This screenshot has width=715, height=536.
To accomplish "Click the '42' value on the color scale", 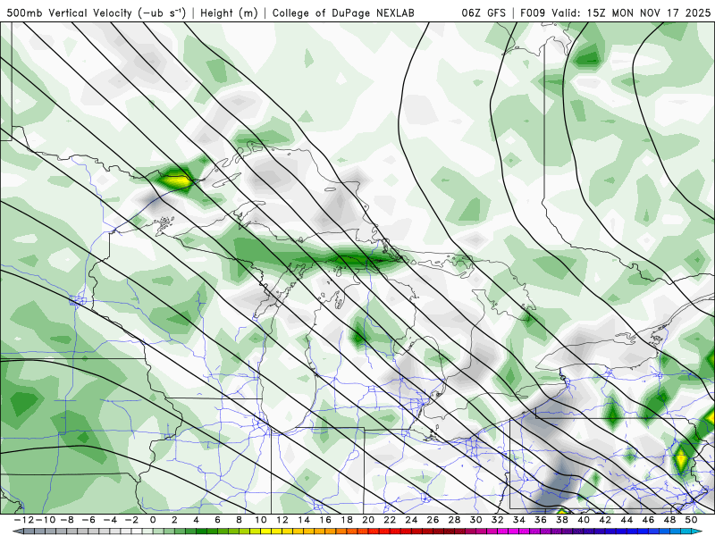I will [605, 520].
